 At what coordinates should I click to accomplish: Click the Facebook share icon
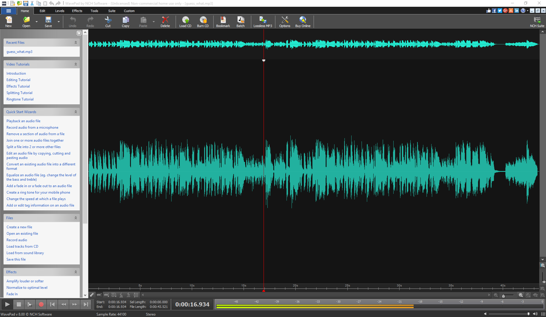(x=494, y=11)
